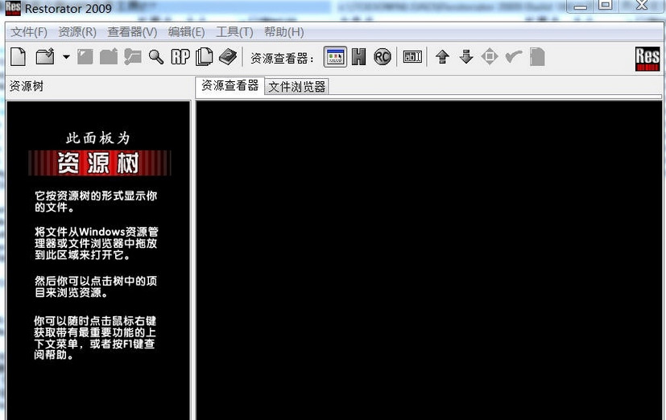Viewport: 666px width, 420px height.
Task: Click the New file icon
Action: 18,57
